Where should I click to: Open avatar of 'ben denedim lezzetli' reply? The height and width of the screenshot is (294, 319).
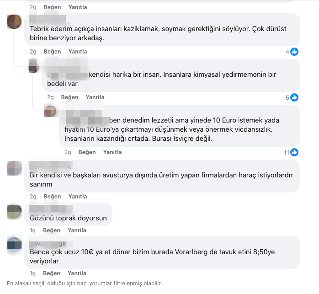(x=50, y=111)
